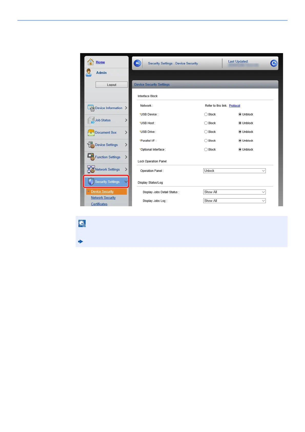The image size is (305, 432).
Task: Click the Document Box icon
Action: point(91,132)
